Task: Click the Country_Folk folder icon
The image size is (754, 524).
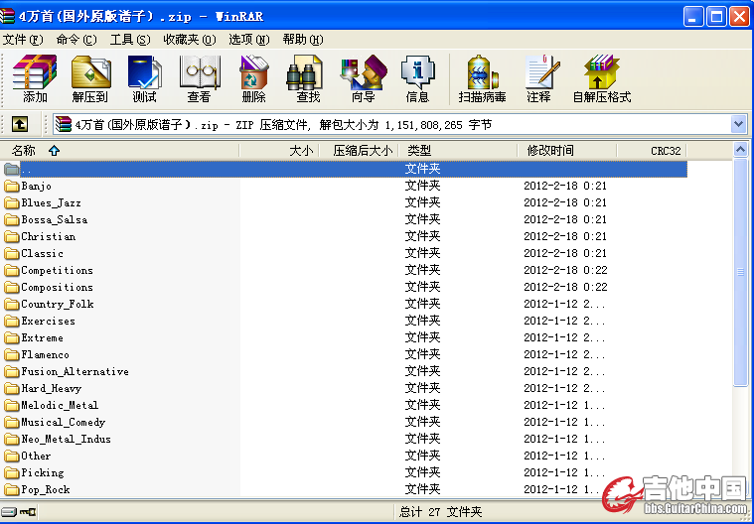Action: [12, 304]
